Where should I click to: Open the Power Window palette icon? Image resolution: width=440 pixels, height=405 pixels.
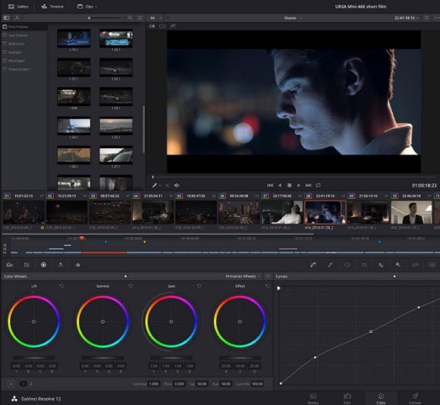pos(347,265)
